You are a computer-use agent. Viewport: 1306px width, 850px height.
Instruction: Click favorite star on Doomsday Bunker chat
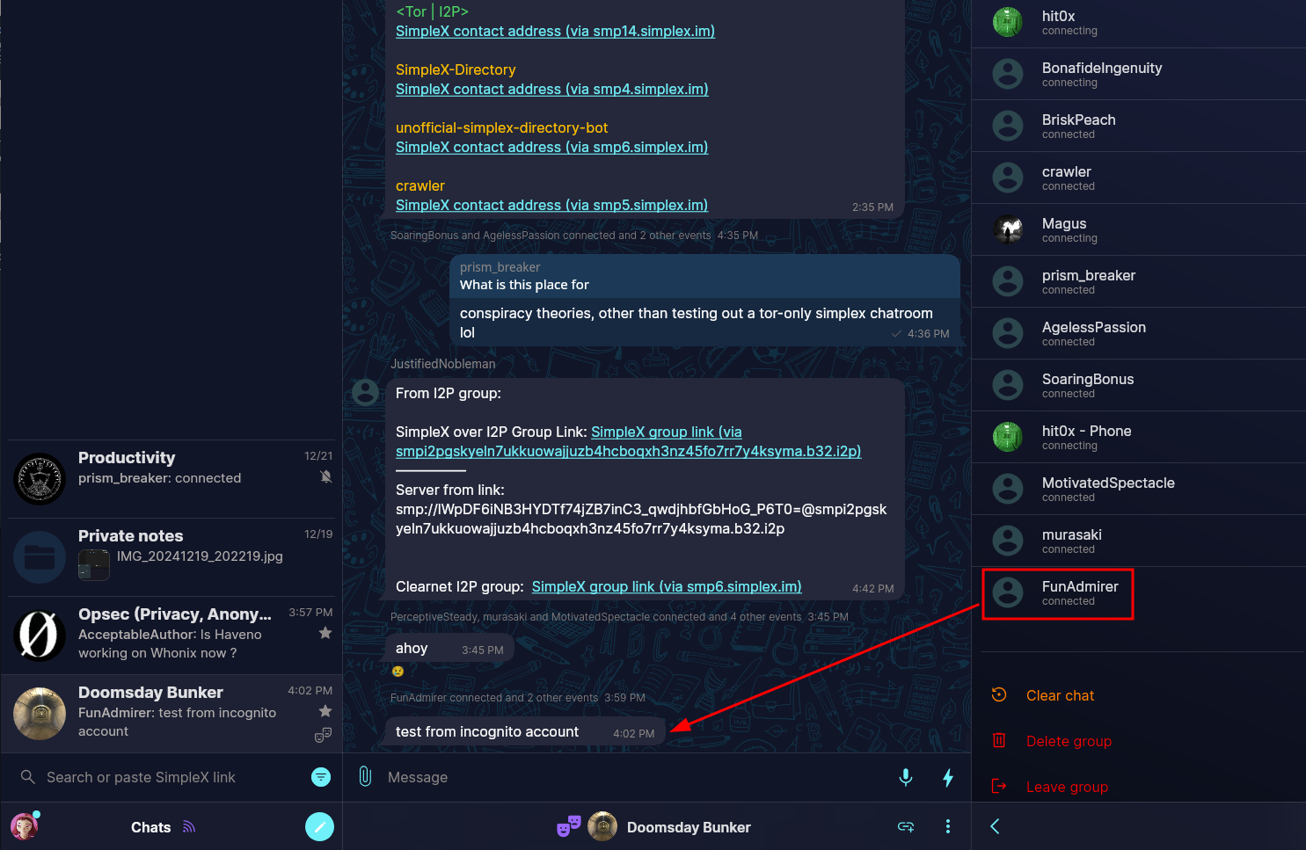(x=325, y=711)
